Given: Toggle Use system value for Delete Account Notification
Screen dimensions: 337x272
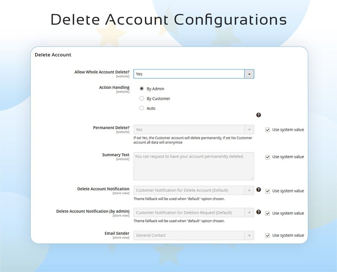Looking at the screenshot, I should coord(267,191).
